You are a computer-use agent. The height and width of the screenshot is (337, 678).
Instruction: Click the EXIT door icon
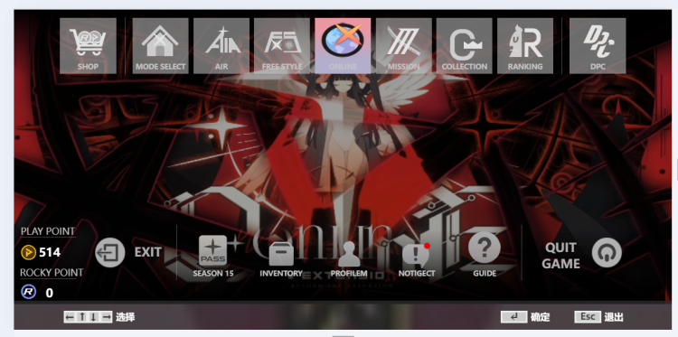[x=109, y=253]
